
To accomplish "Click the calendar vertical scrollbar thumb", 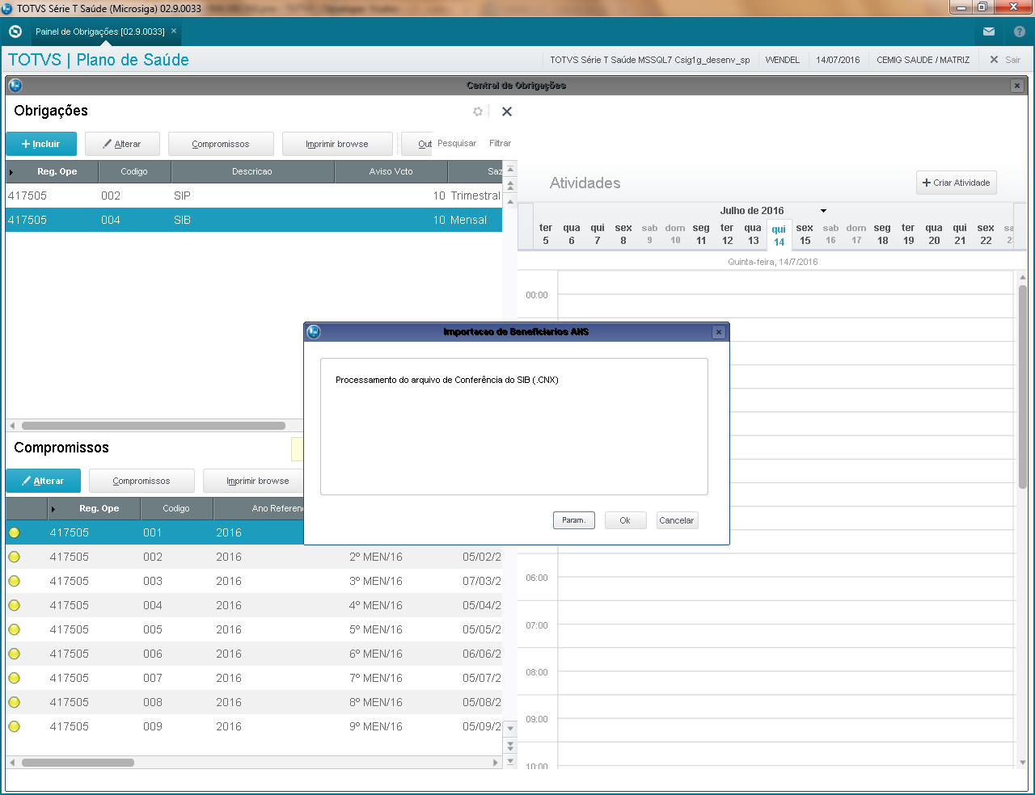I will pyautogui.click(x=1023, y=386).
